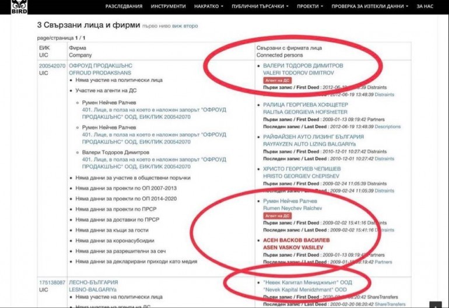The height and width of the screenshot is (308, 449).
Task: Open UIC number 200542070 link
Action: point(52,66)
